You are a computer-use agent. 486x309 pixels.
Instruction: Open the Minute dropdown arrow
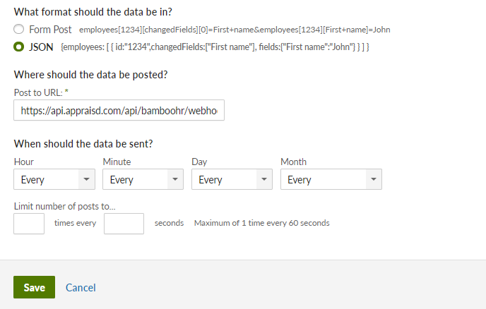(175, 179)
